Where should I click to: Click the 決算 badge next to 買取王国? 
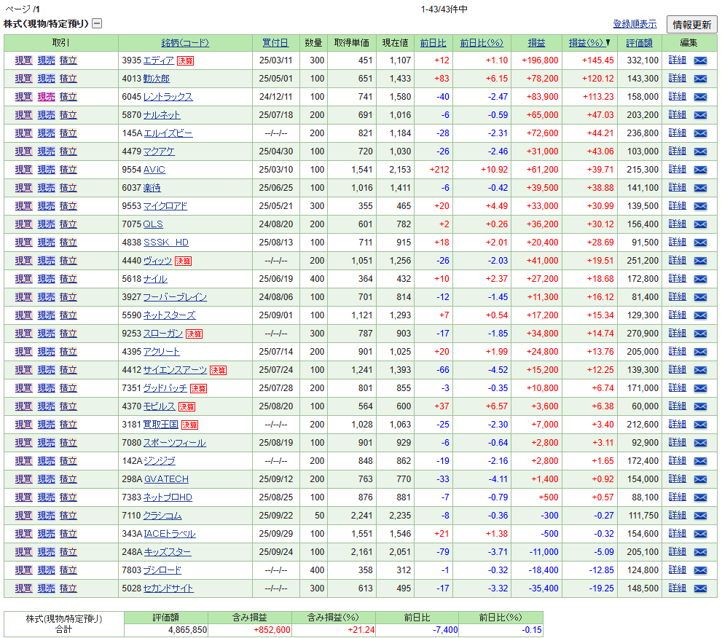pyautogui.click(x=189, y=425)
